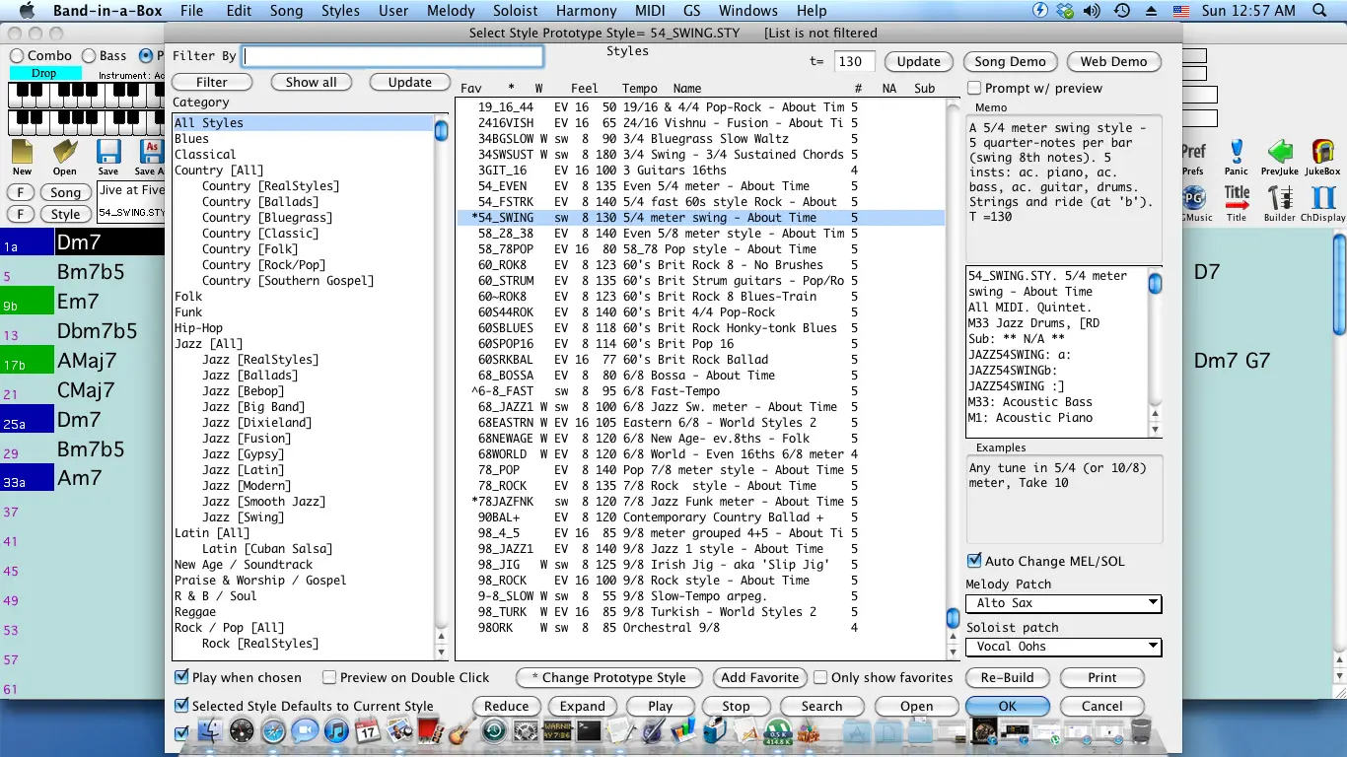Click the Open folder icon in the main window
The height and width of the screenshot is (757, 1347).
65,152
